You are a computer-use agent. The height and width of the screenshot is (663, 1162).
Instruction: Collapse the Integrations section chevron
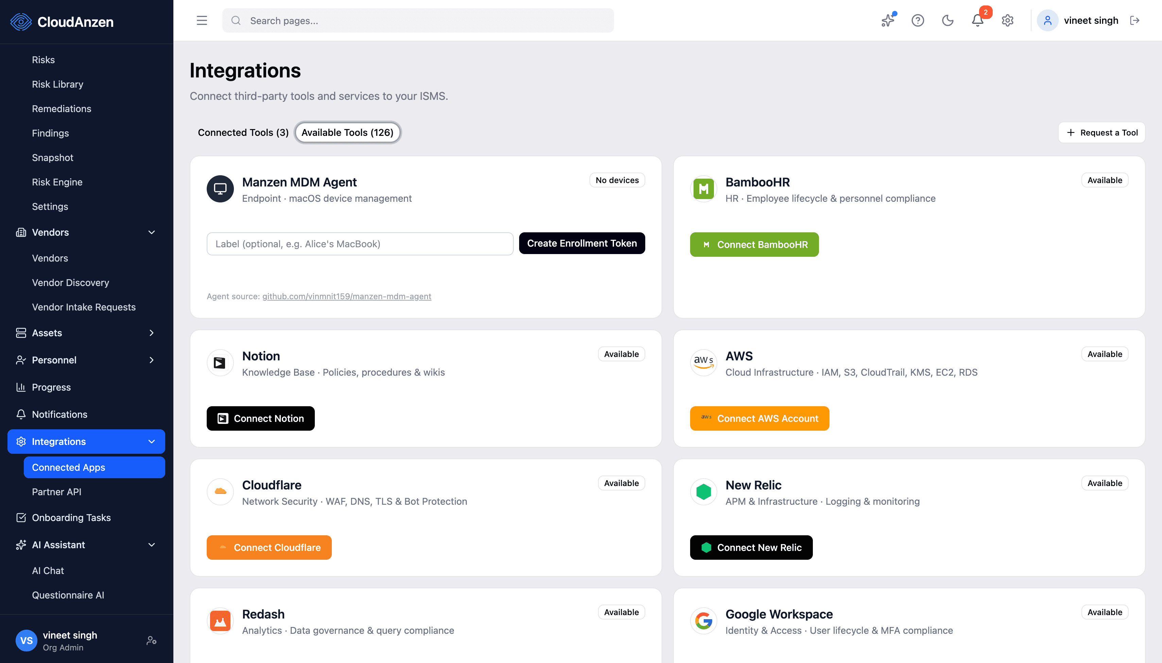click(x=152, y=441)
